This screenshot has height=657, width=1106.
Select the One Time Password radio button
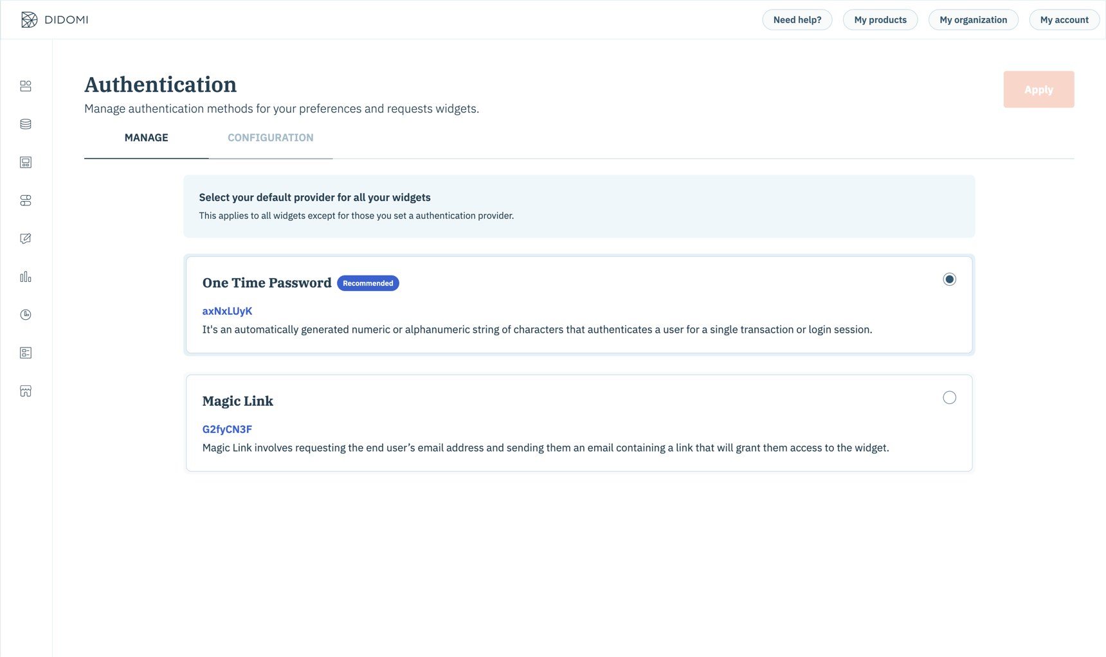tap(949, 279)
